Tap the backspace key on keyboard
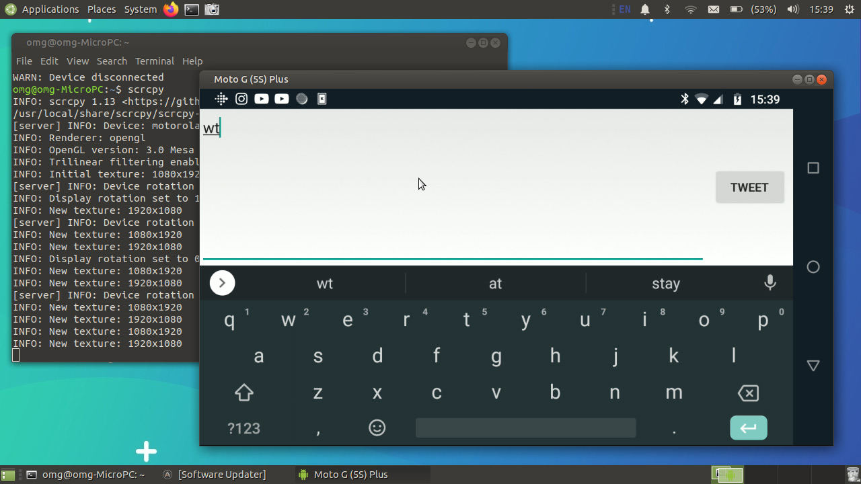This screenshot has width=861, height=484. tap(748, 393)
